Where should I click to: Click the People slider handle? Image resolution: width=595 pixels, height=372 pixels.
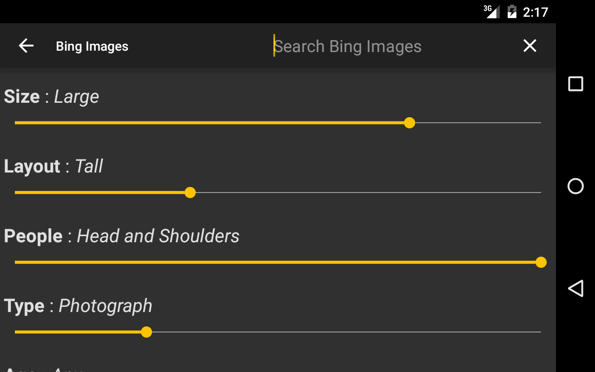click(541, 262)
